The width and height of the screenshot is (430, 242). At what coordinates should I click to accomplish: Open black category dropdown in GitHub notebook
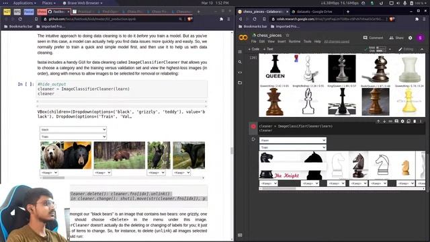pos(73,129)
